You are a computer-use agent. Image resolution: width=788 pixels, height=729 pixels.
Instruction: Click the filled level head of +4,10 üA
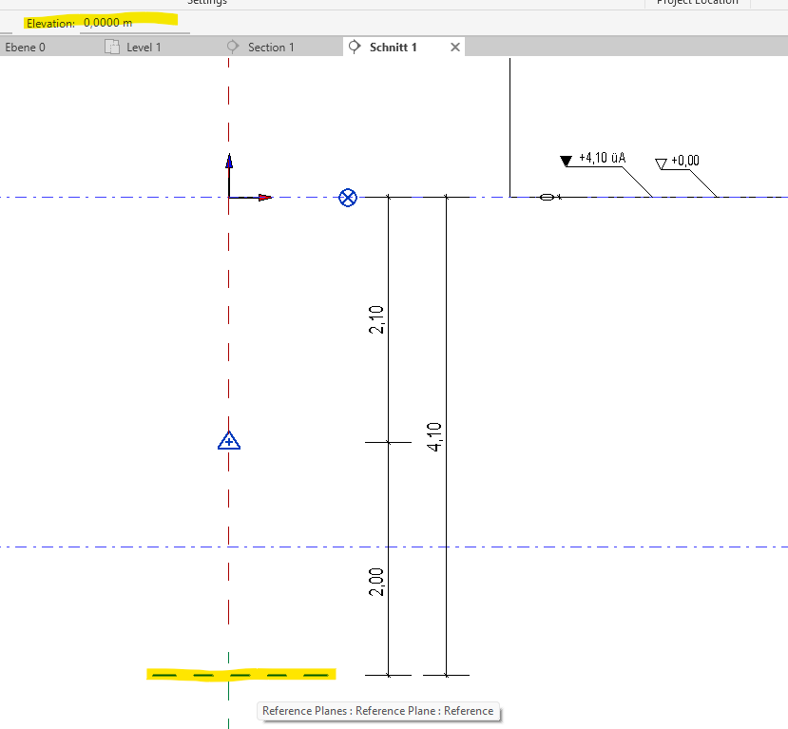(x=565, y=159)
